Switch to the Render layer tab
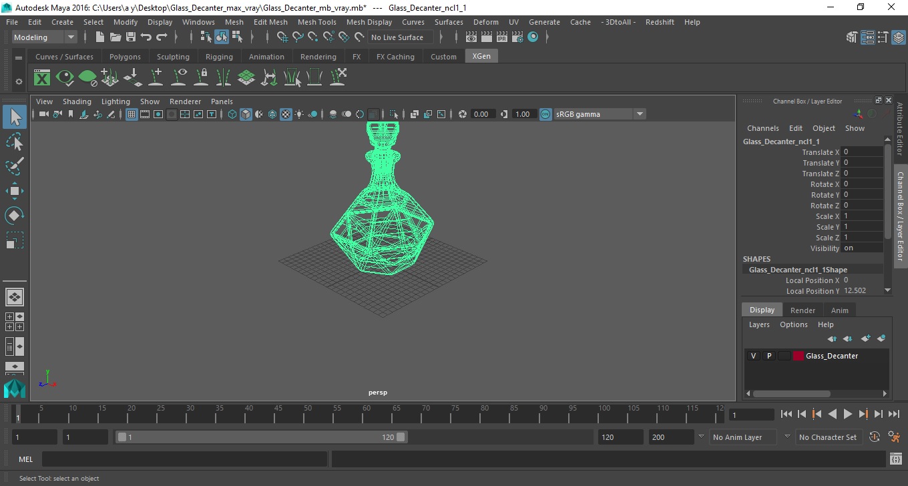908x486 pixels. point(803,310)
